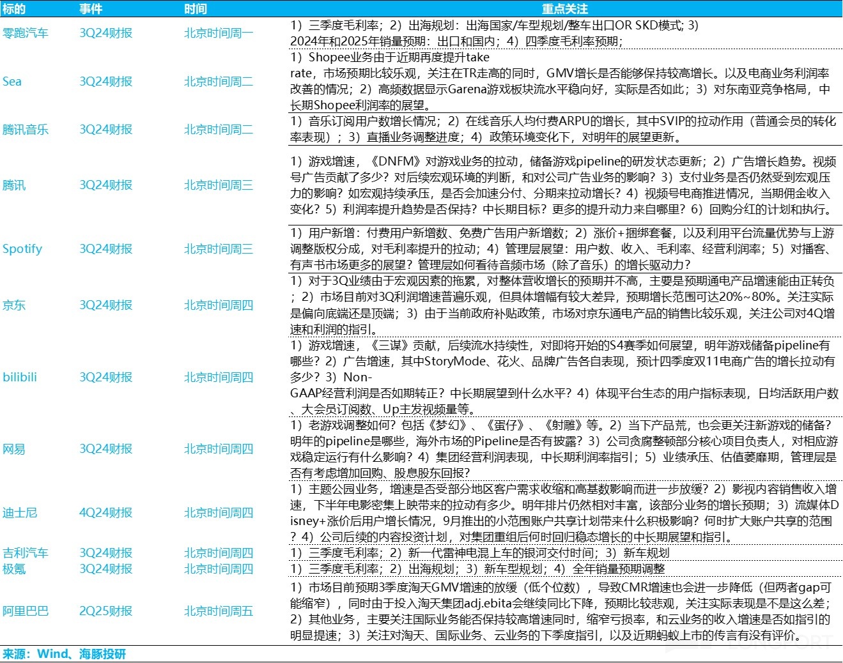Click 3Q24财报 in the bilibili row
843x663 pixels.
point(106,377)
